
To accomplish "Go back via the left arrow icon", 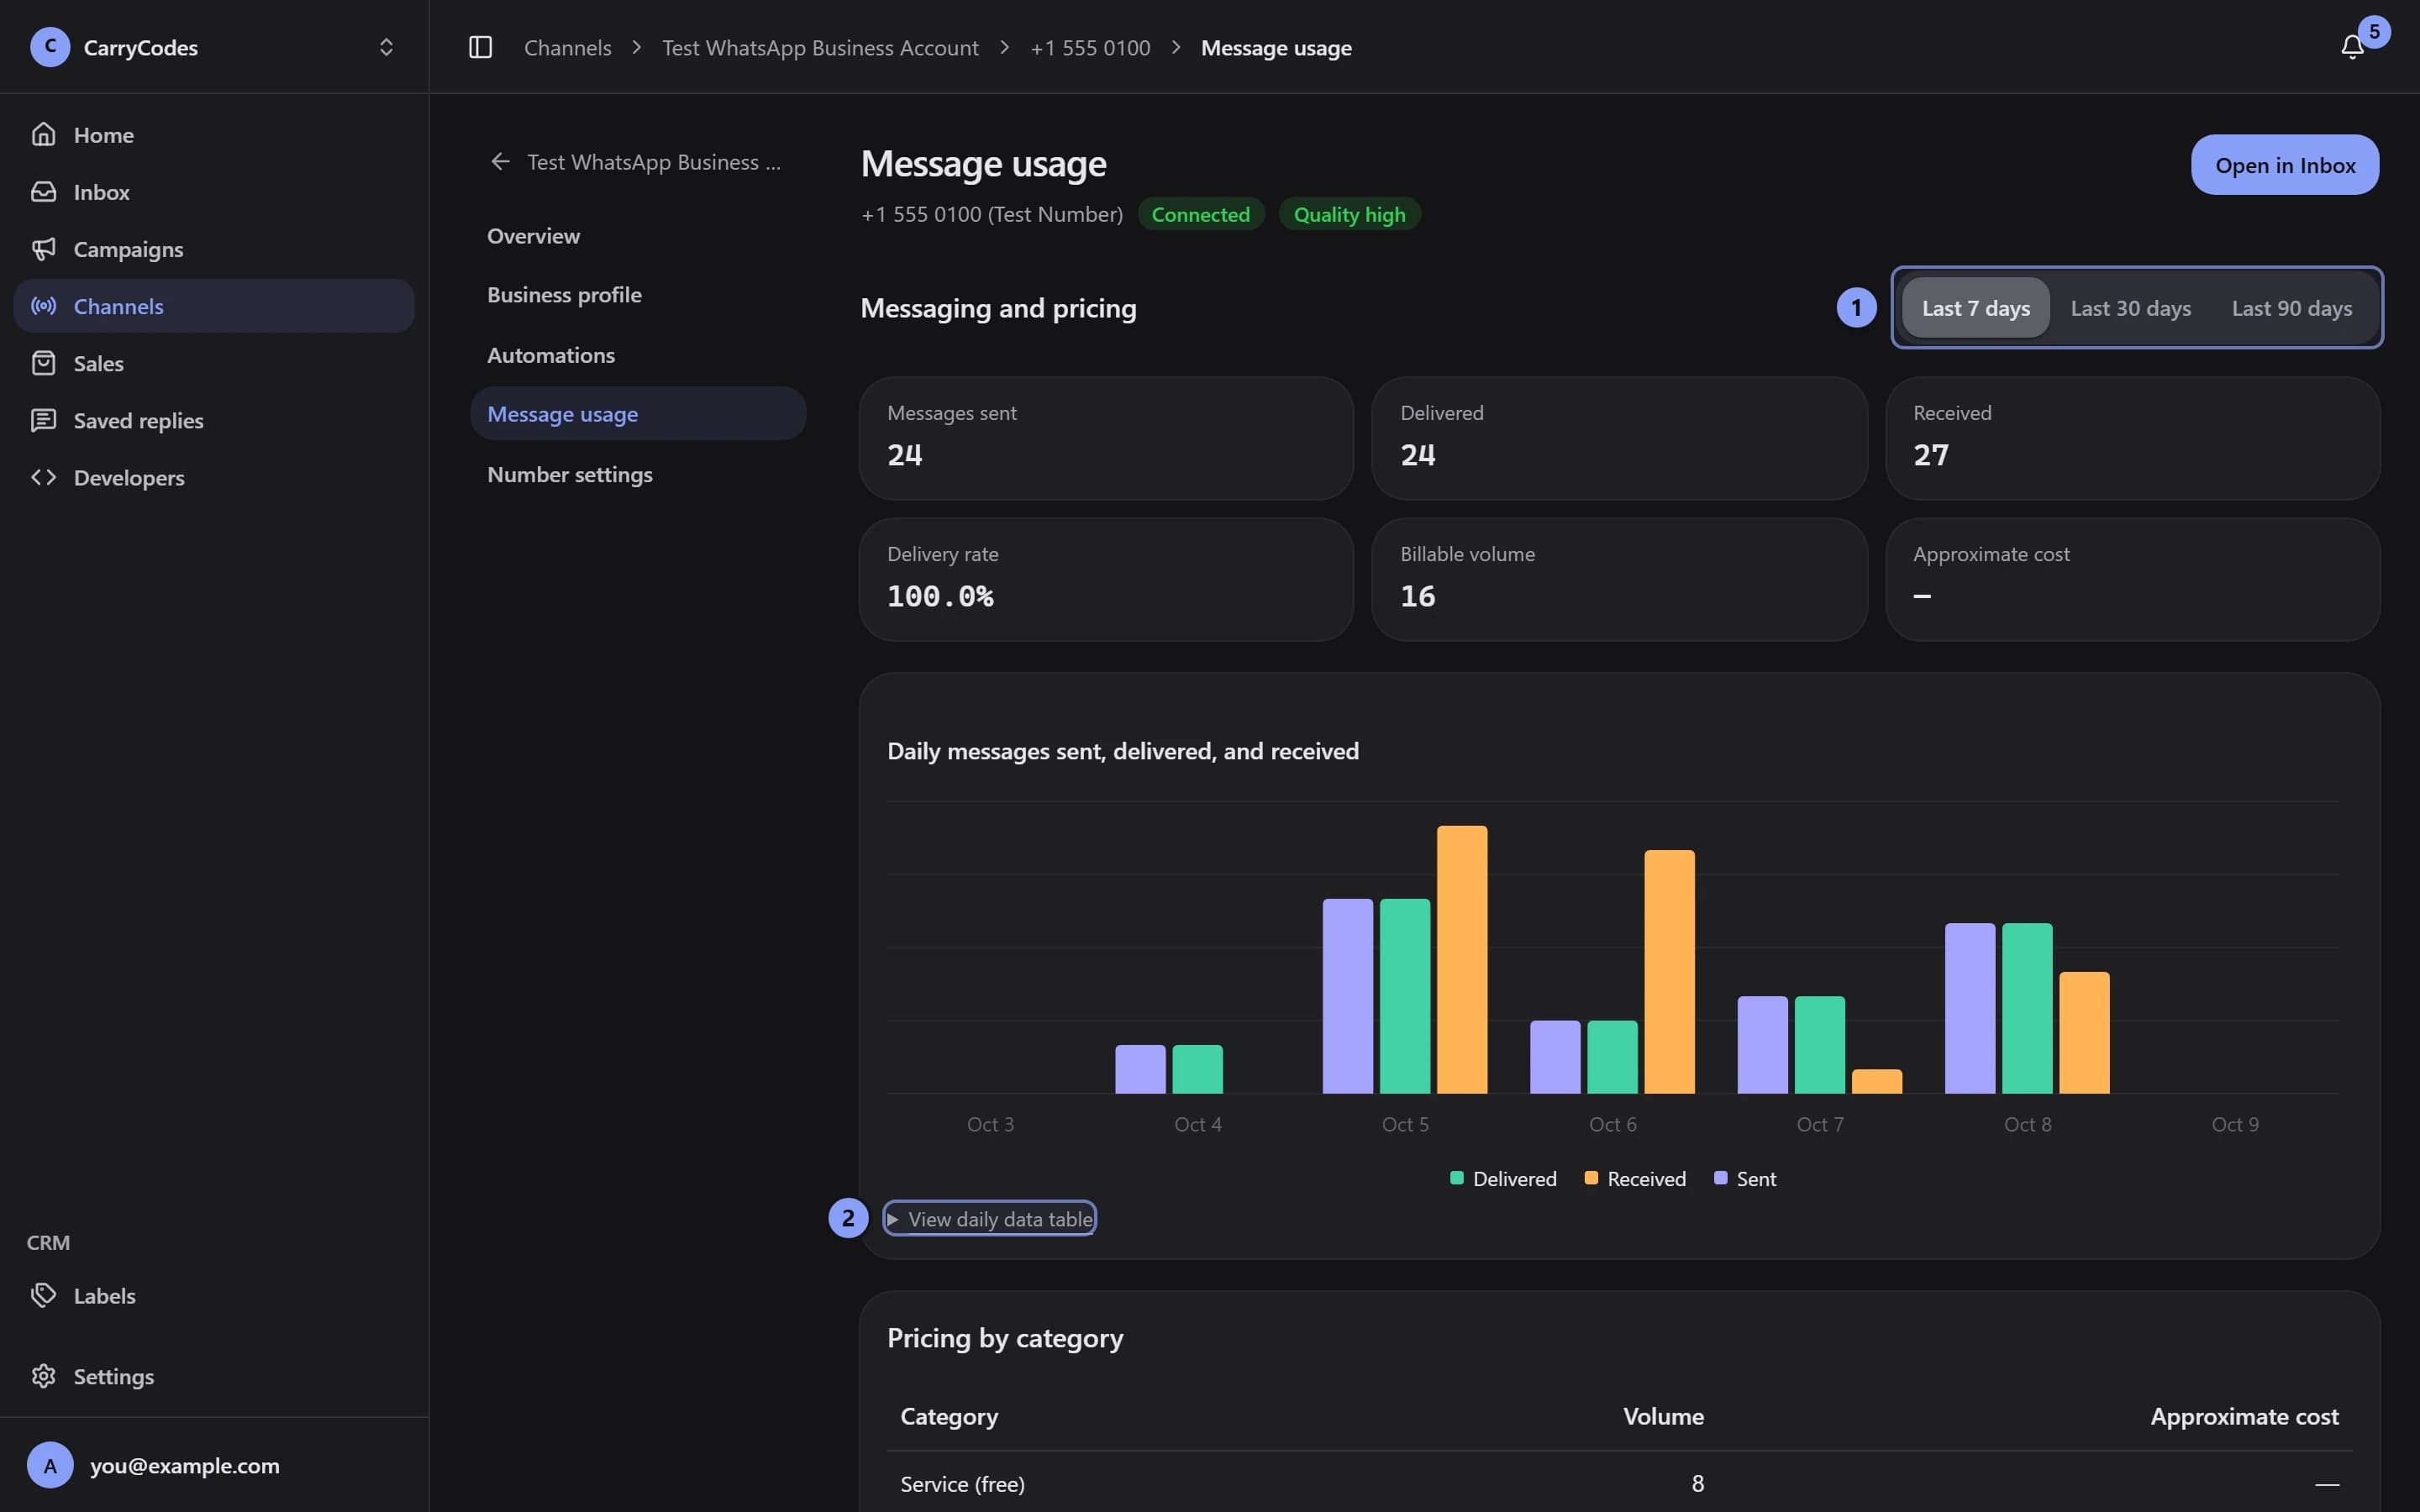I will click(x=500, y=161).
